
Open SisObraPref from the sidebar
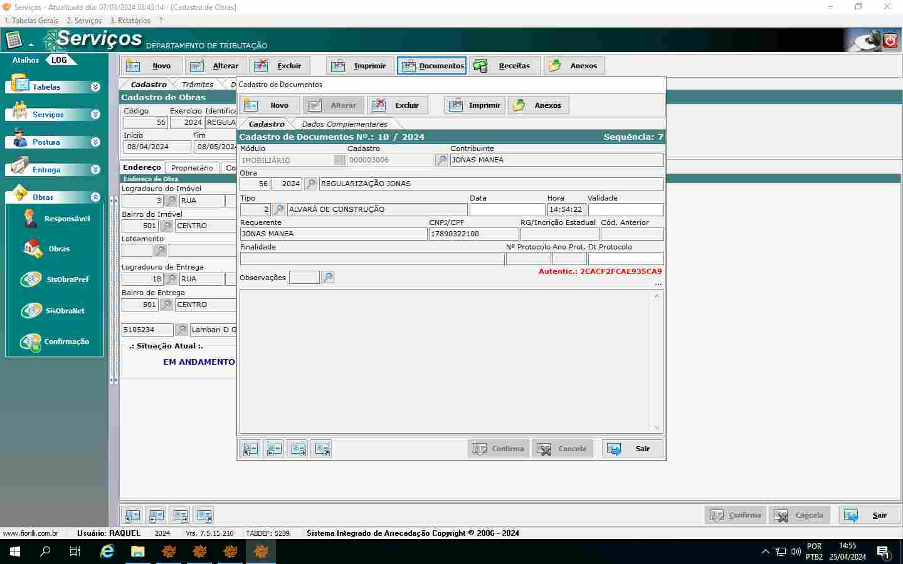[x=31, y=279]
